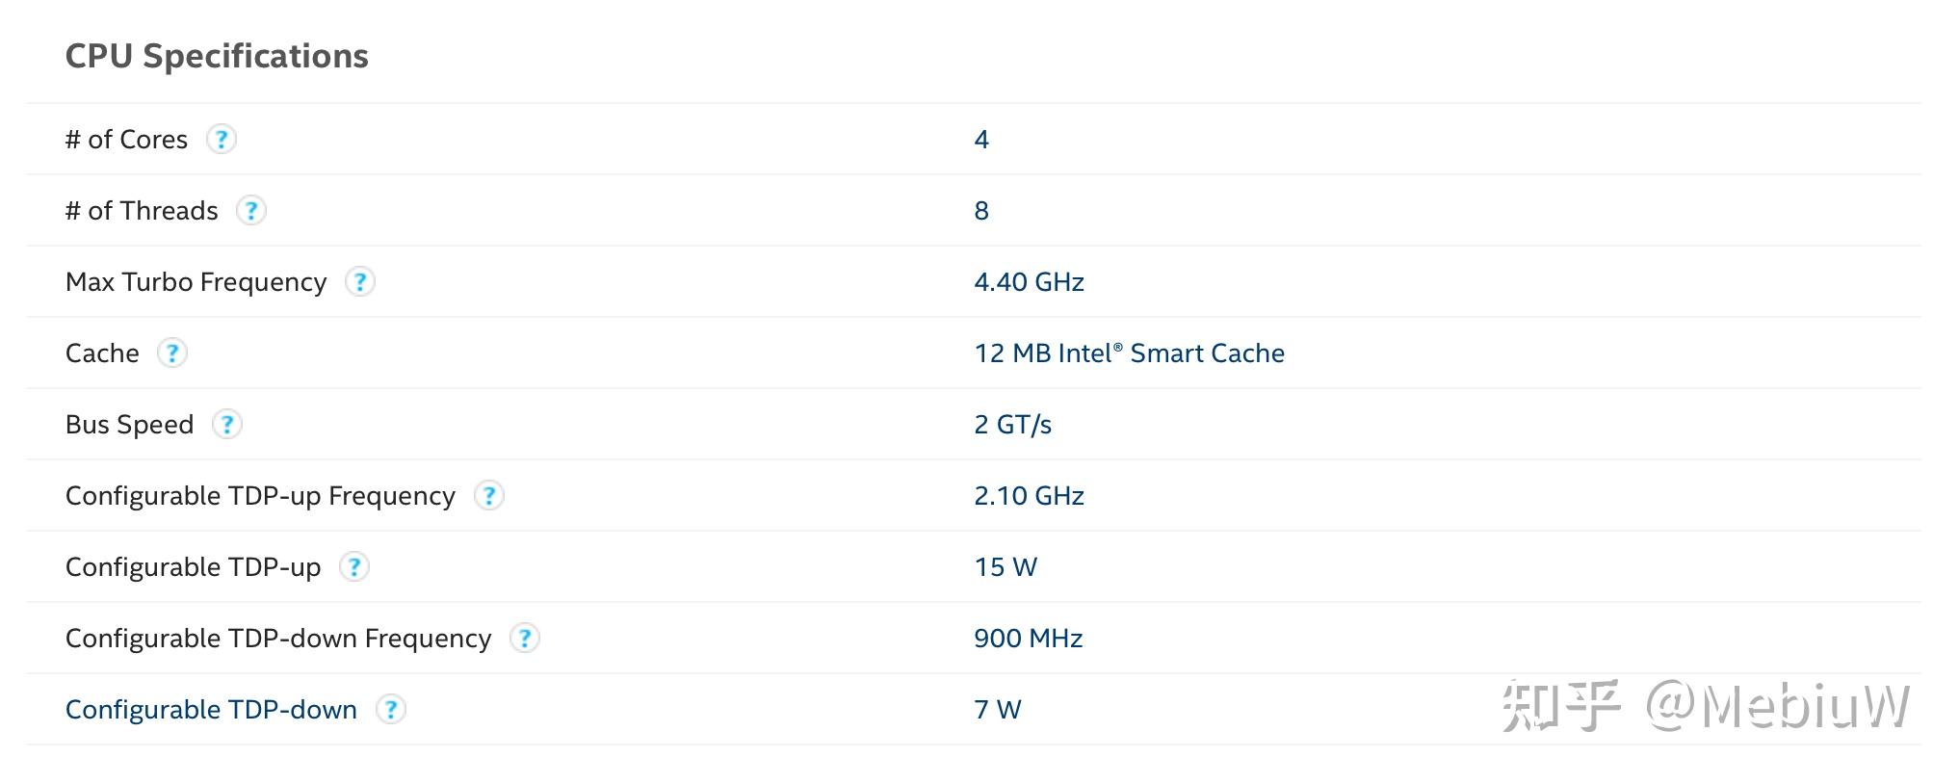Click the Configurable TDP-down label link
Image resolution: width=1959 pixels, height=784 pixels.
tap(211, 710)
